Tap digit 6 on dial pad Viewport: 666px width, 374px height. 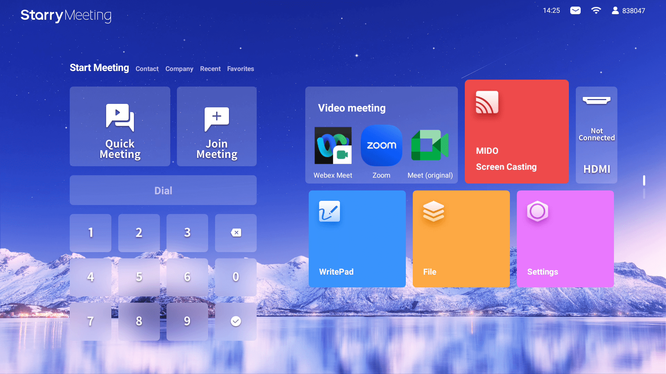click(187, 277)
